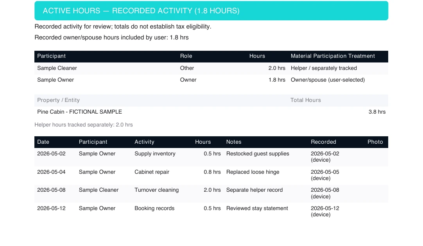This screenshot has width=423, height=246.
Task: Click Sample Owner in the Booking records row
Action: 97,208
